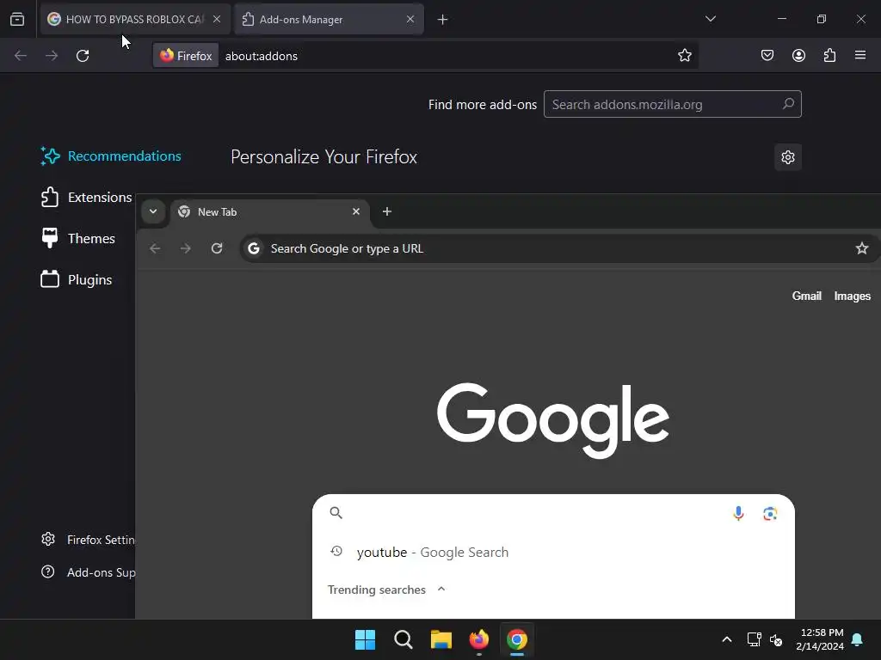Go forward in Chrome window

(186, 248)
